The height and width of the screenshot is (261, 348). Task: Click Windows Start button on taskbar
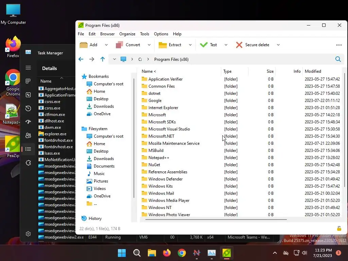[x=122, y=253]
